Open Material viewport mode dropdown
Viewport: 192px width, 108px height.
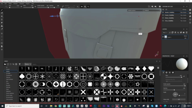pyautogui.click(x=152, y=10)
